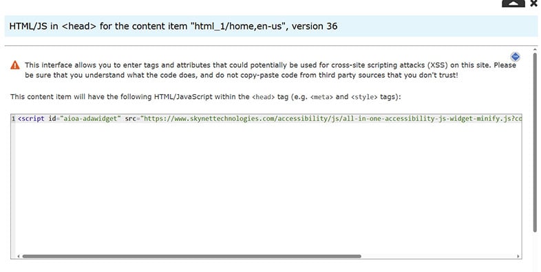Click the blue diamond icon near the warning
Image resolution: width=541 pixels, height=272 pixels.
coord(515,56)
